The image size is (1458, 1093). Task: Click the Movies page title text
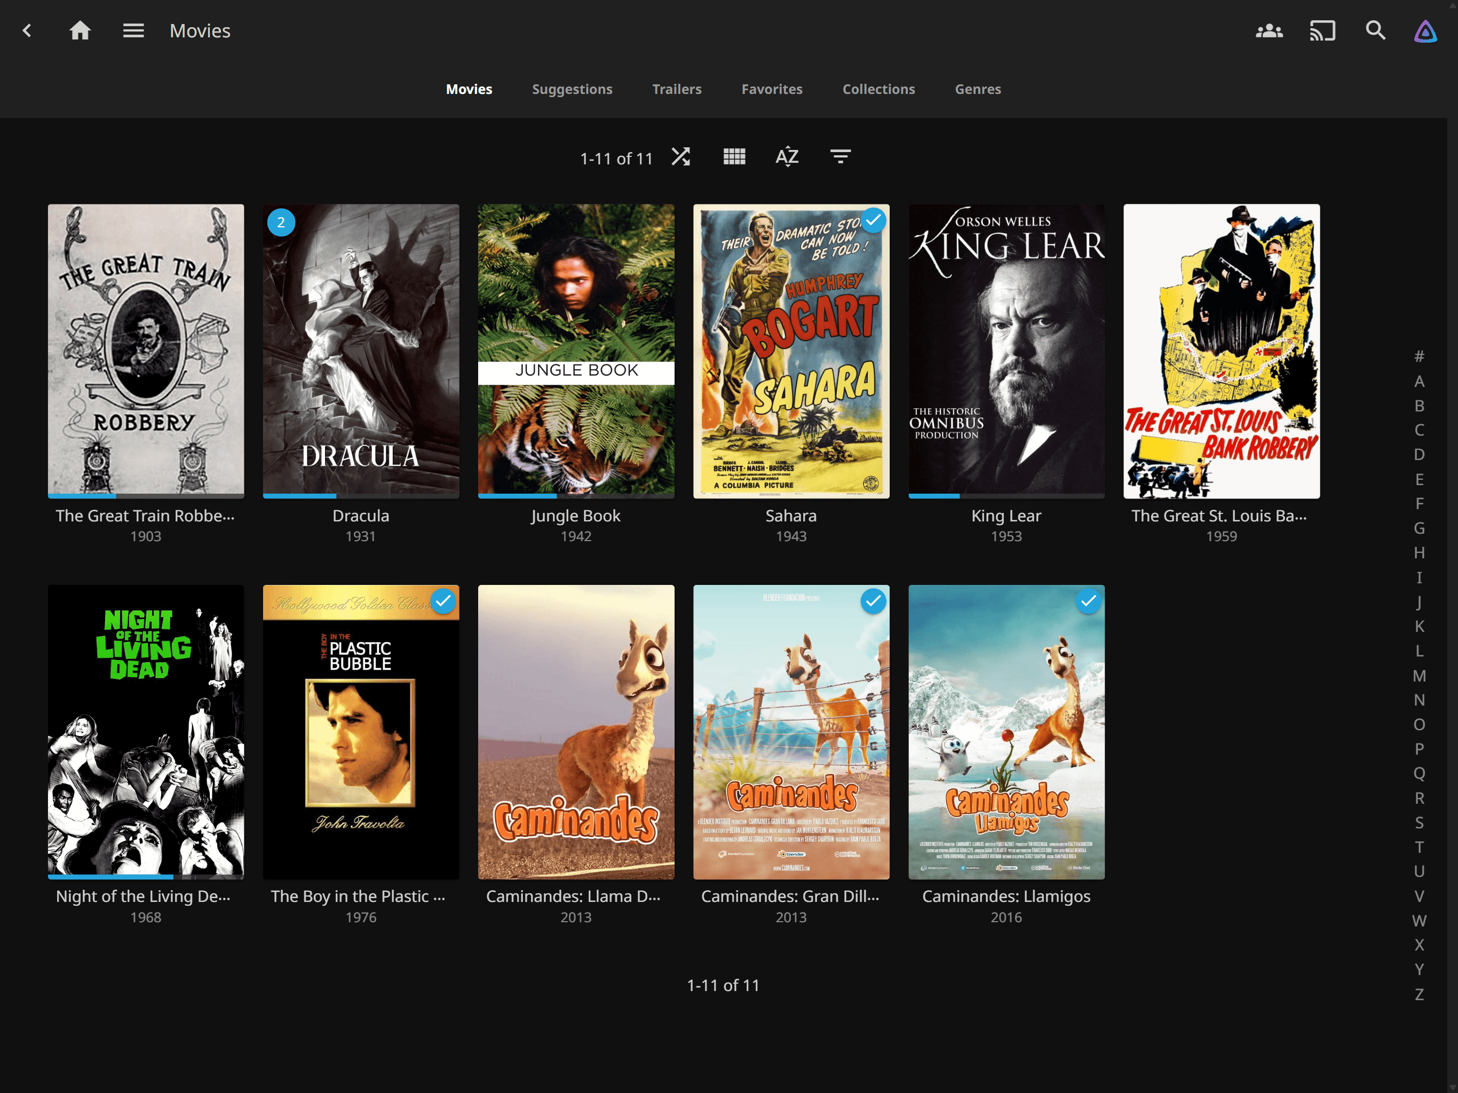pos(200,30)
